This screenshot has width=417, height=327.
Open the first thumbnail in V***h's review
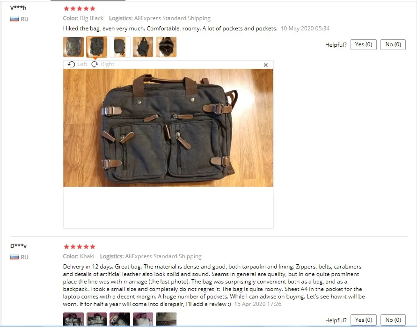[73, 47]
